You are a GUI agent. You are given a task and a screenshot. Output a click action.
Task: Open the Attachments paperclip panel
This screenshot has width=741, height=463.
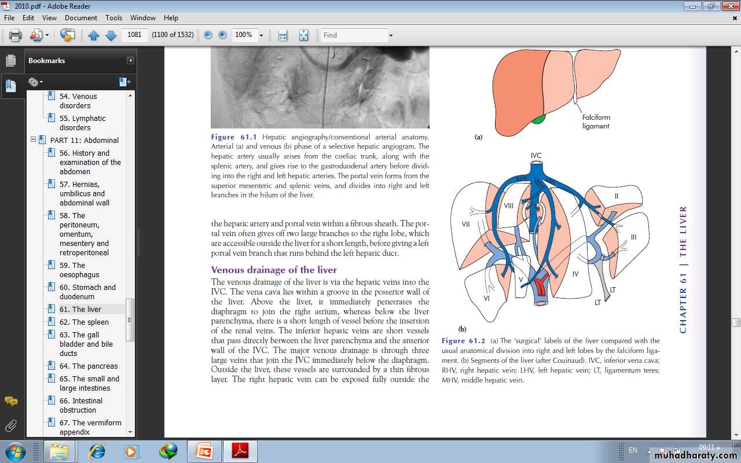tap(11, 427)
